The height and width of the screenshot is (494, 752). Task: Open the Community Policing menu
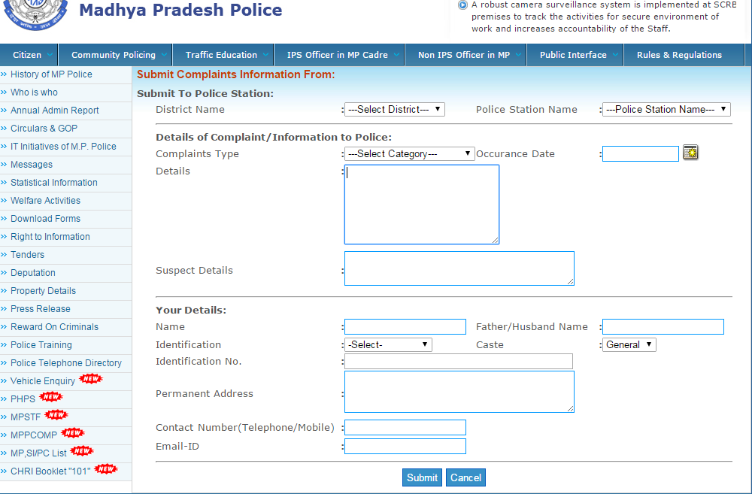[114, 55]
